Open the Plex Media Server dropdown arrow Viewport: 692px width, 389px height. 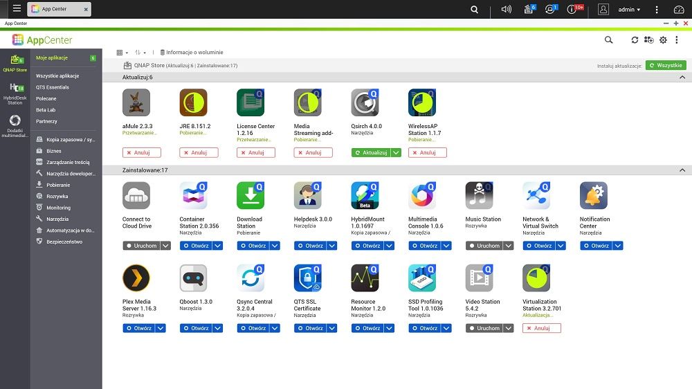pos(161,329)
